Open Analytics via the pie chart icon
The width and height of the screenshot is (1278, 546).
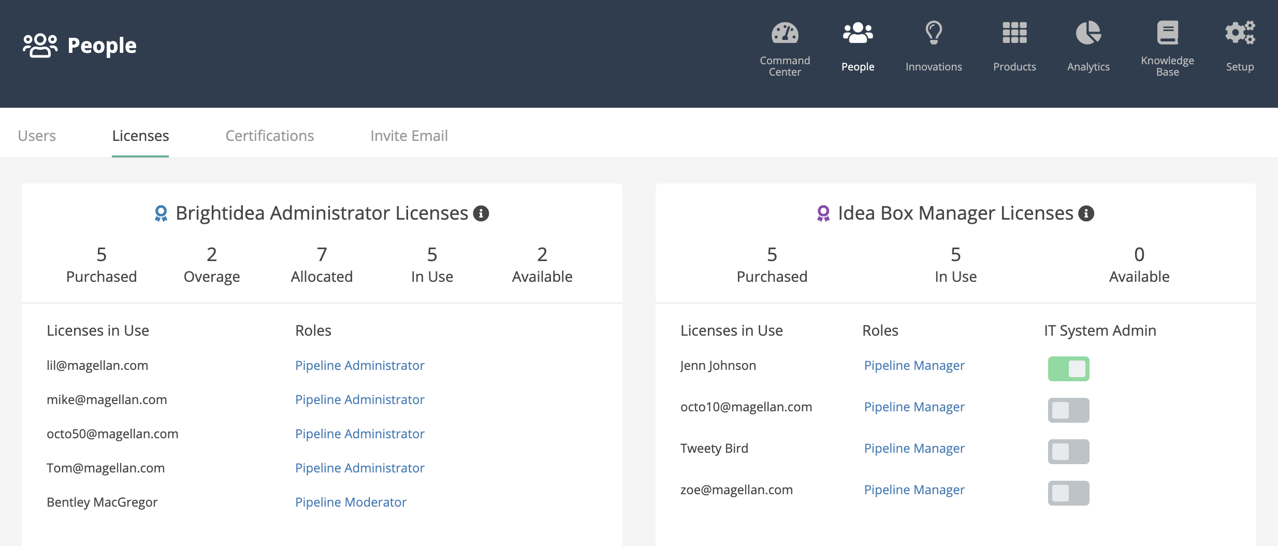tap(1088, 33)
